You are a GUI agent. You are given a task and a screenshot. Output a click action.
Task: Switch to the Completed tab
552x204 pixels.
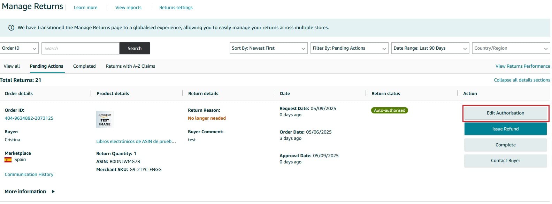tap(84, 66)
